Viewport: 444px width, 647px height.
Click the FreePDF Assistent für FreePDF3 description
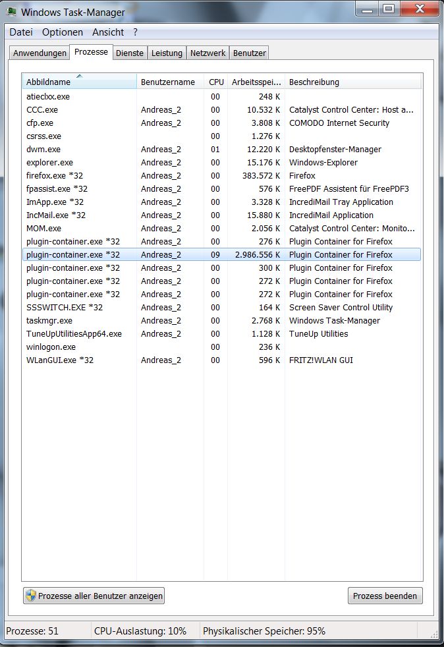click(349, 189)
